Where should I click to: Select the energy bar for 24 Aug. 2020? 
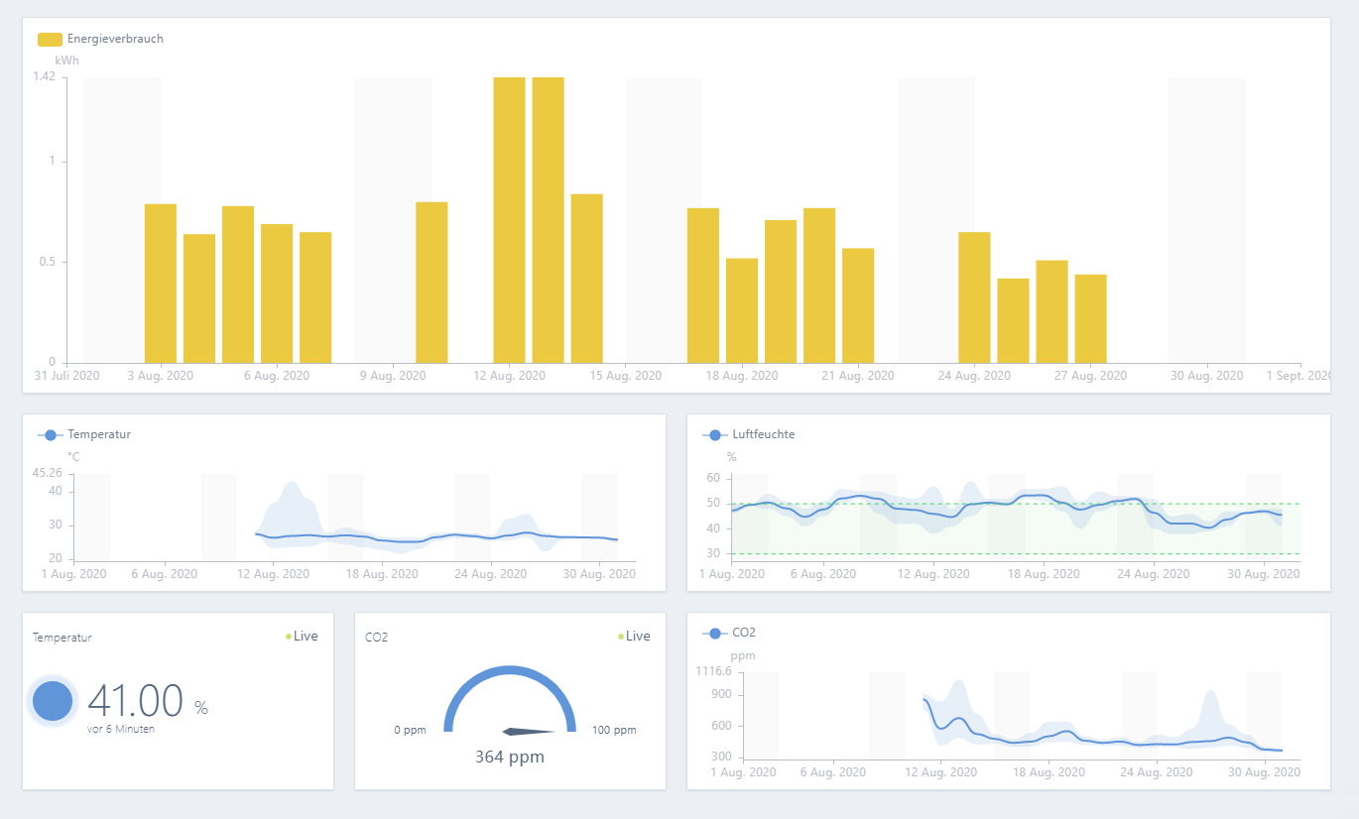pos(974,297)
